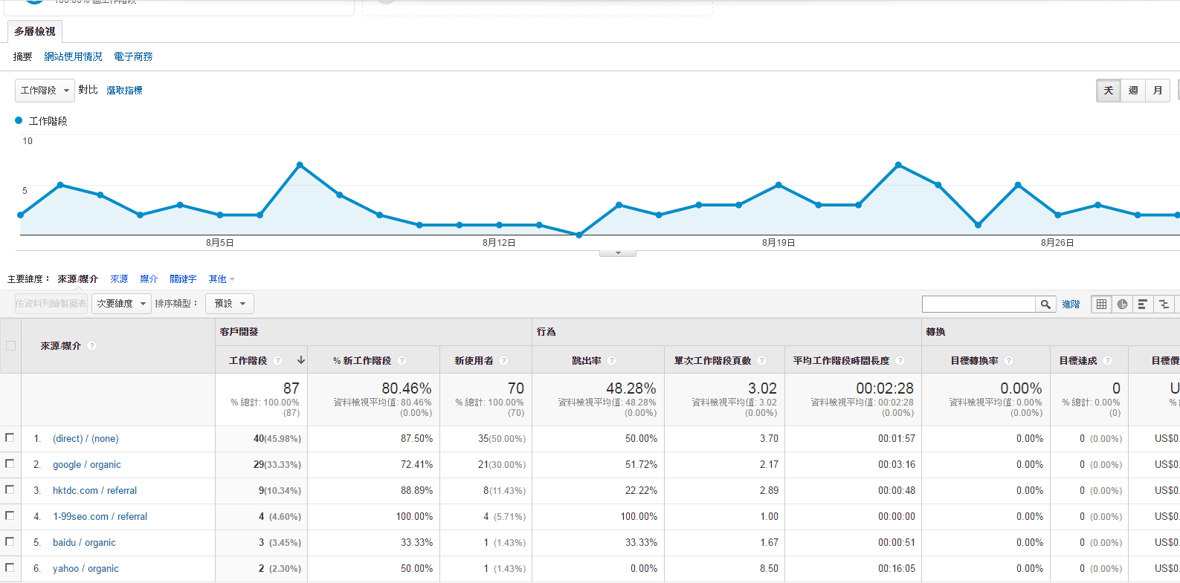Screen dimensions: 1180x583
Task: Check the baidu / organic row
Action: [10, 541]
